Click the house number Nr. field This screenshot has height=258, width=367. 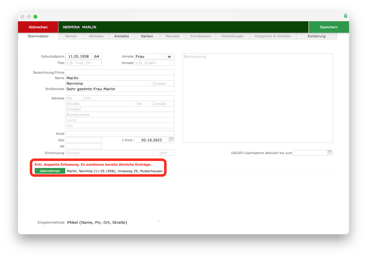tap(144, 104)
